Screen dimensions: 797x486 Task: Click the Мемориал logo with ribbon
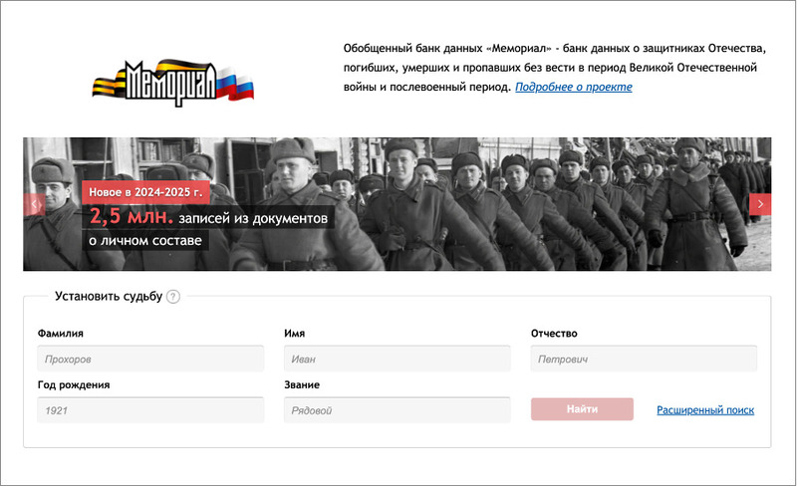pos(172,82)
